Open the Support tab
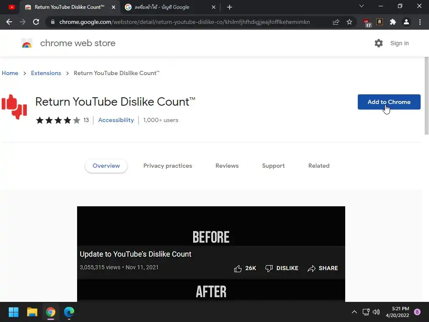The height and width of the screenshot is (322, 429). [x=273, y=166]
